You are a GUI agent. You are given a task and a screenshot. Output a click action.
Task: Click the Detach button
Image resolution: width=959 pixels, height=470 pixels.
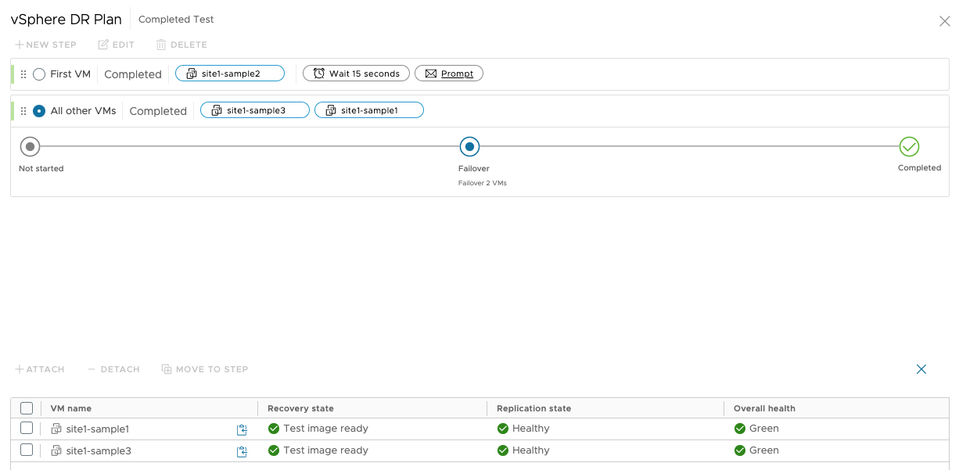point(113,369)
